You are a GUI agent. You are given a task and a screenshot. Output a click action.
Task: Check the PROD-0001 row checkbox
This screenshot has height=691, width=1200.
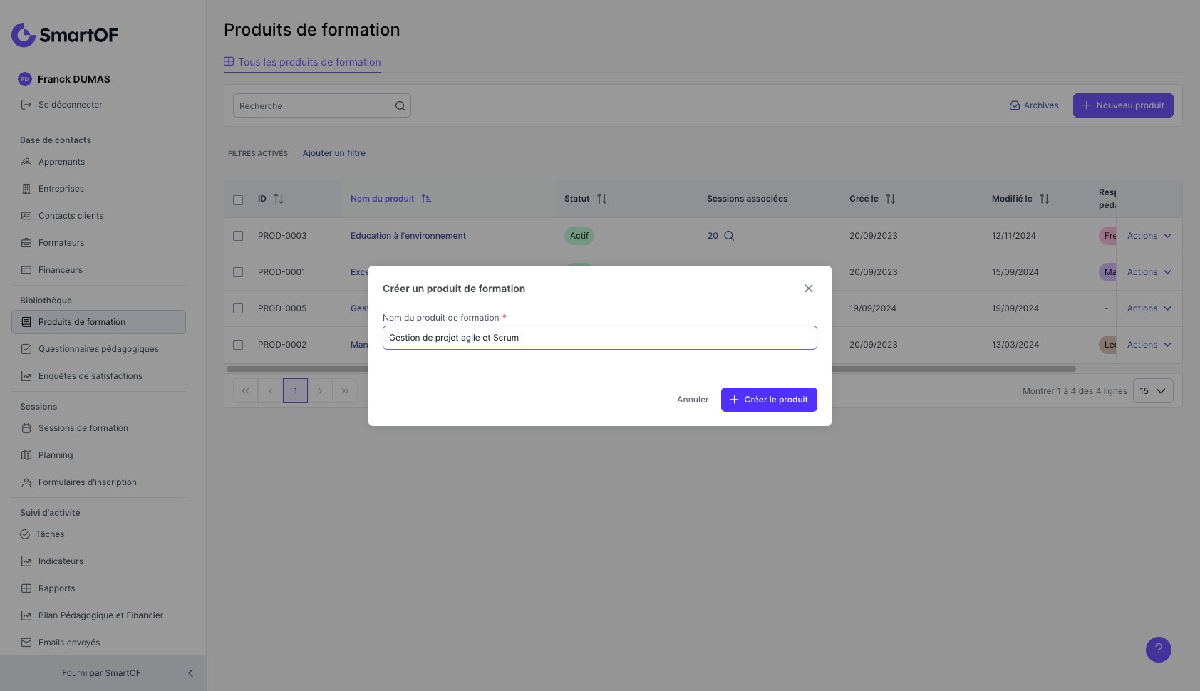click(238, 272)
